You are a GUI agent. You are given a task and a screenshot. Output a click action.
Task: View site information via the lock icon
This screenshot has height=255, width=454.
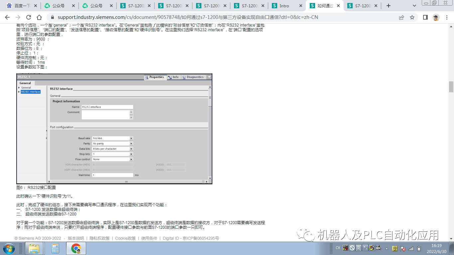pyautogui.click(x=52, y=17)
